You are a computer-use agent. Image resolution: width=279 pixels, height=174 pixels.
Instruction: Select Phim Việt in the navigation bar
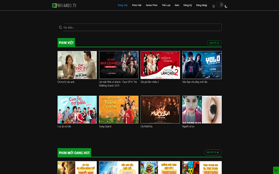tap(136, 6)
